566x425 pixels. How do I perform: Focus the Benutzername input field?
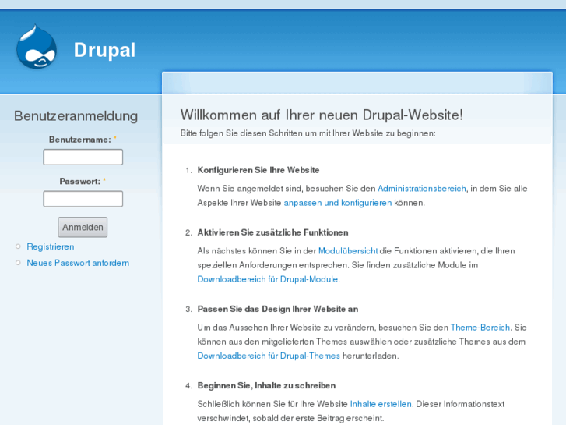pos(83,157)
